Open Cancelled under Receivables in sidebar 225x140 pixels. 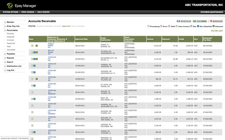click(x=11, y=50)
